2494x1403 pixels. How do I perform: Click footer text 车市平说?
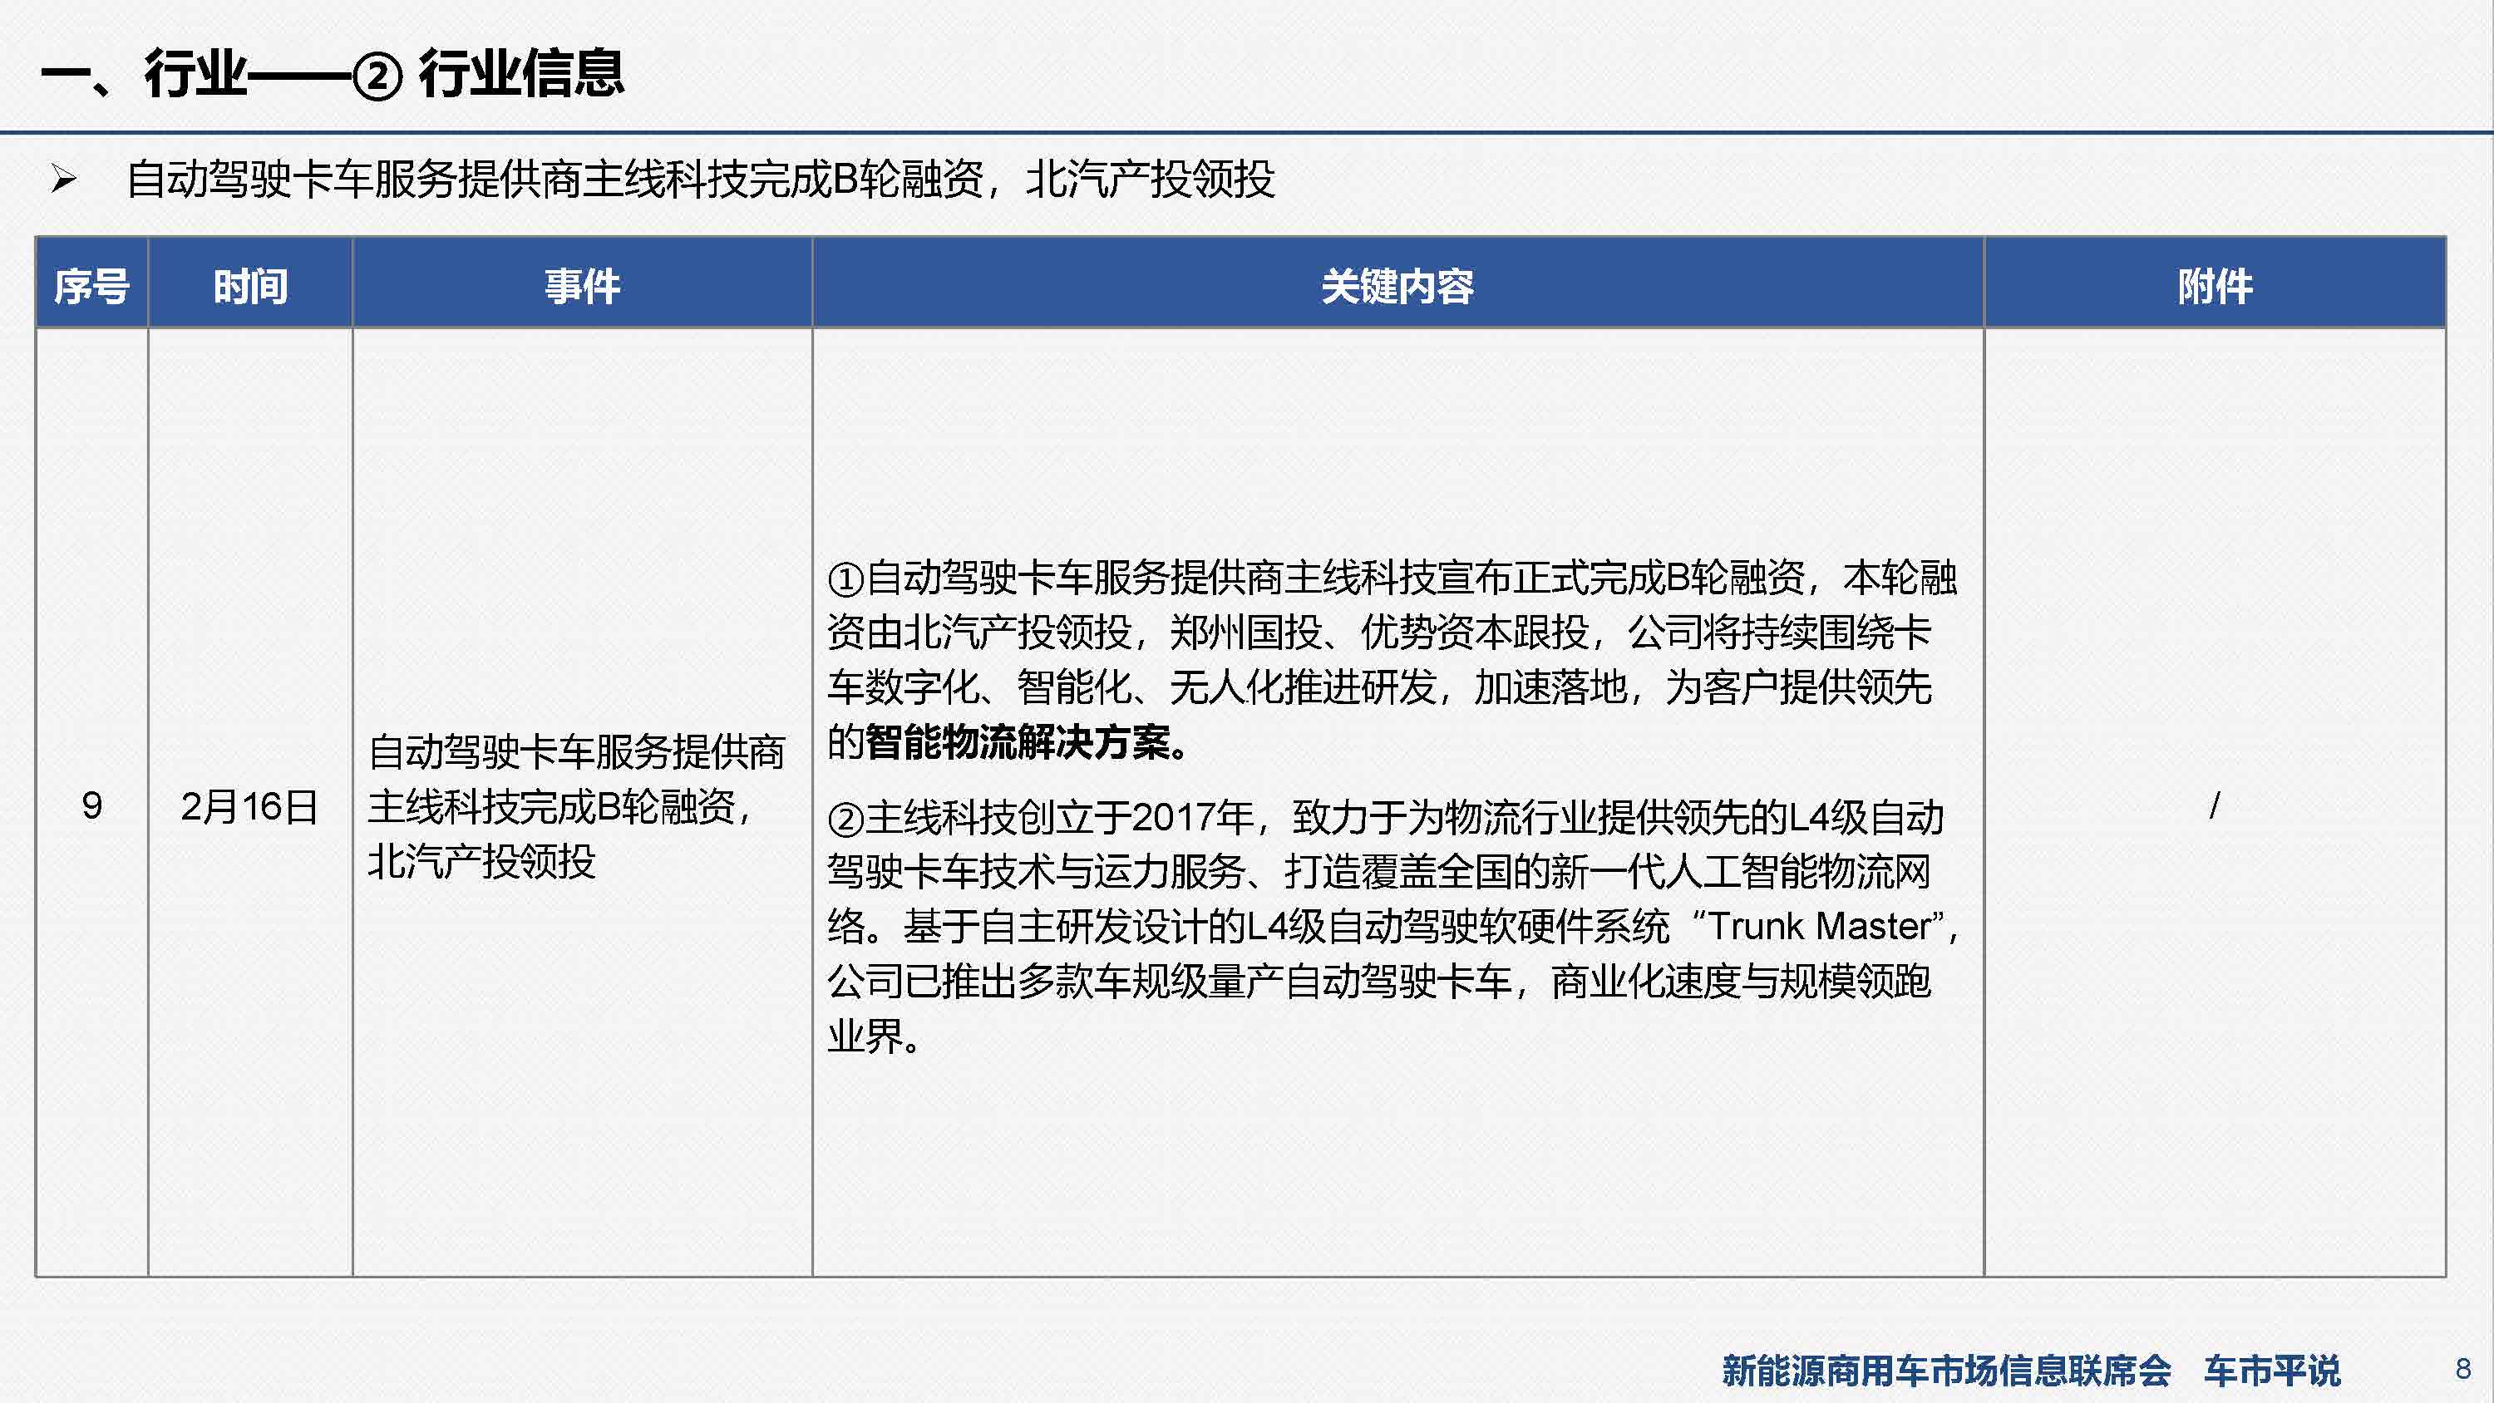click(2271, 1370)
